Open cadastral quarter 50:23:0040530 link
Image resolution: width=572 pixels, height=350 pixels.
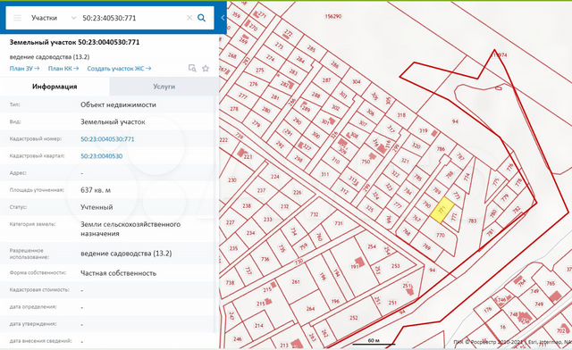101,156
